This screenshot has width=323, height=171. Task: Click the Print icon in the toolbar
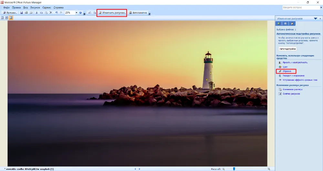pyautogui.click(x=26, y=13)
